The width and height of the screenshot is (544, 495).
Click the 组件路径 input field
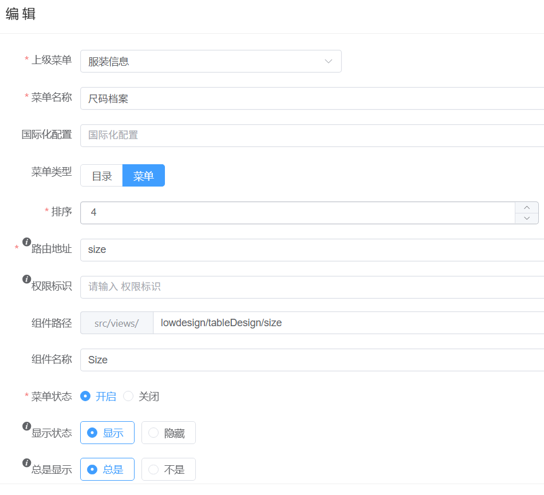(x=349, y=323)
